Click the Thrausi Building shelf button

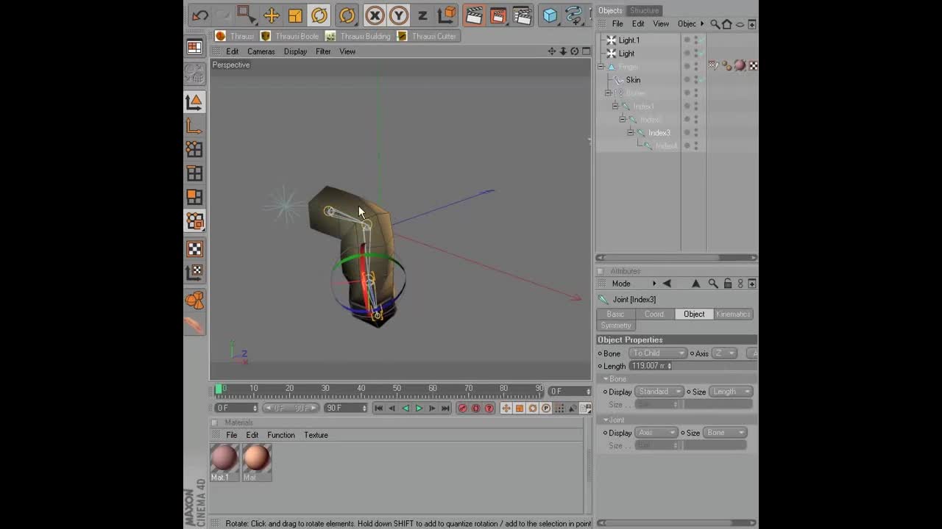click(358, 36)
